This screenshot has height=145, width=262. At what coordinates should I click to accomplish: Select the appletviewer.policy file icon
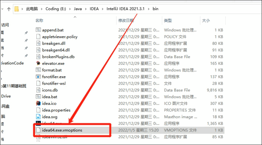[38, 36]
